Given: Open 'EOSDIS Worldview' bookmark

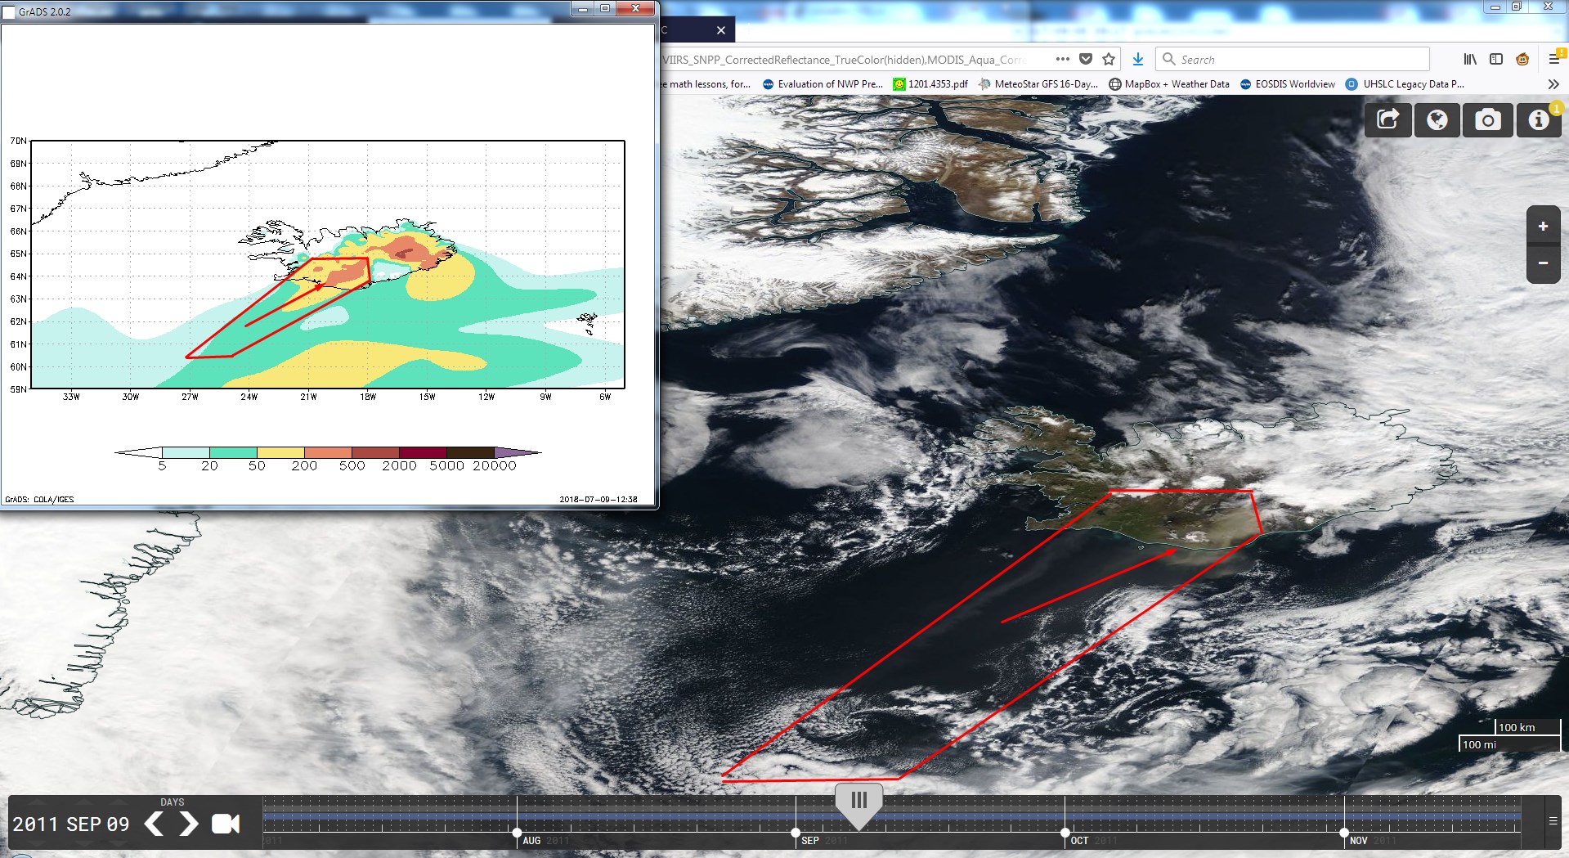Looking at the screenshot, I should (x=1288, y=84).
